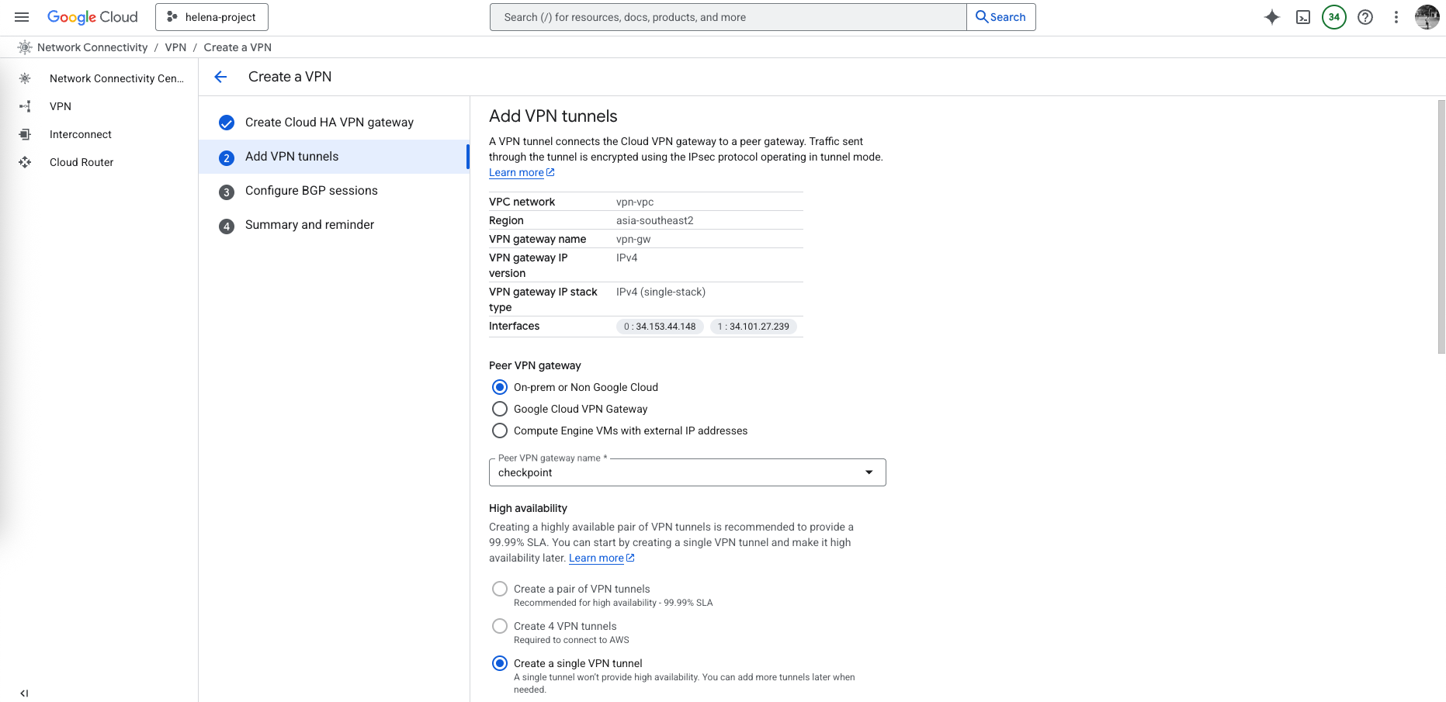The width and height of the screenshot is (1446, 702).
Task: Collapse the left sidebar using bottom chevron
Action: coord(24,693)
